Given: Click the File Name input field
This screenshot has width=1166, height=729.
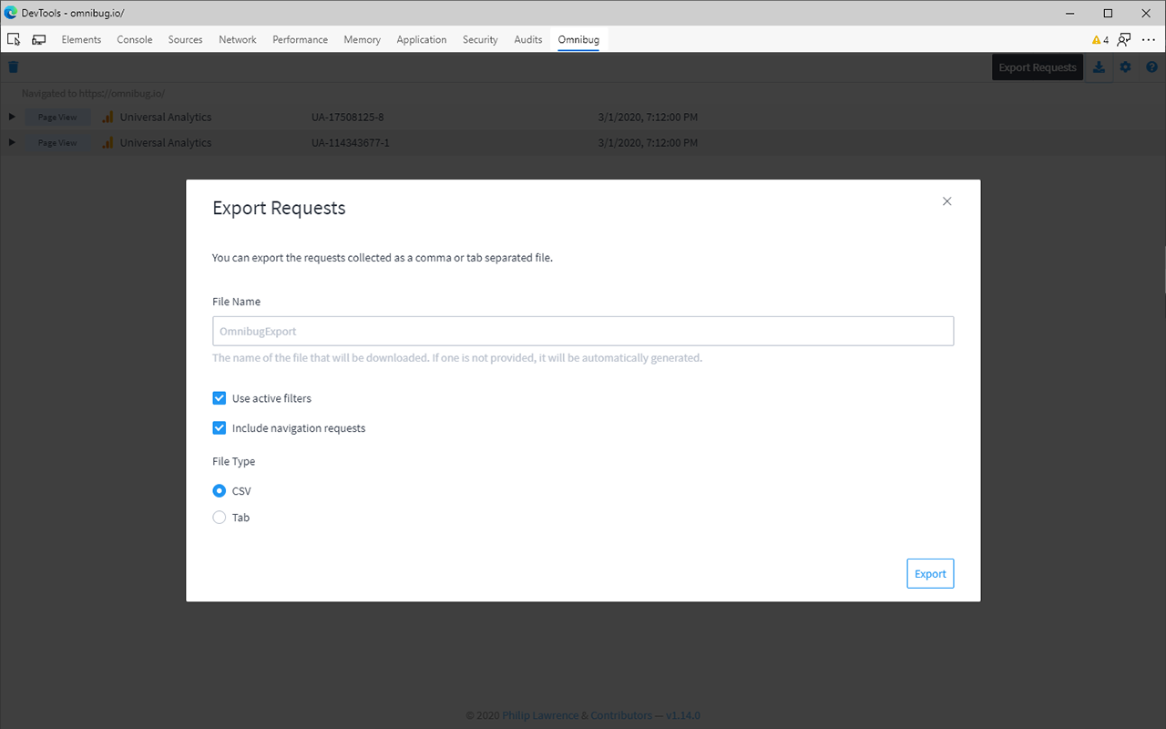Looking at the screenshot, I should click(x=583, y=331).
